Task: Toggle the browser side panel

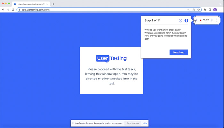Action: click(x=210, y=10)
